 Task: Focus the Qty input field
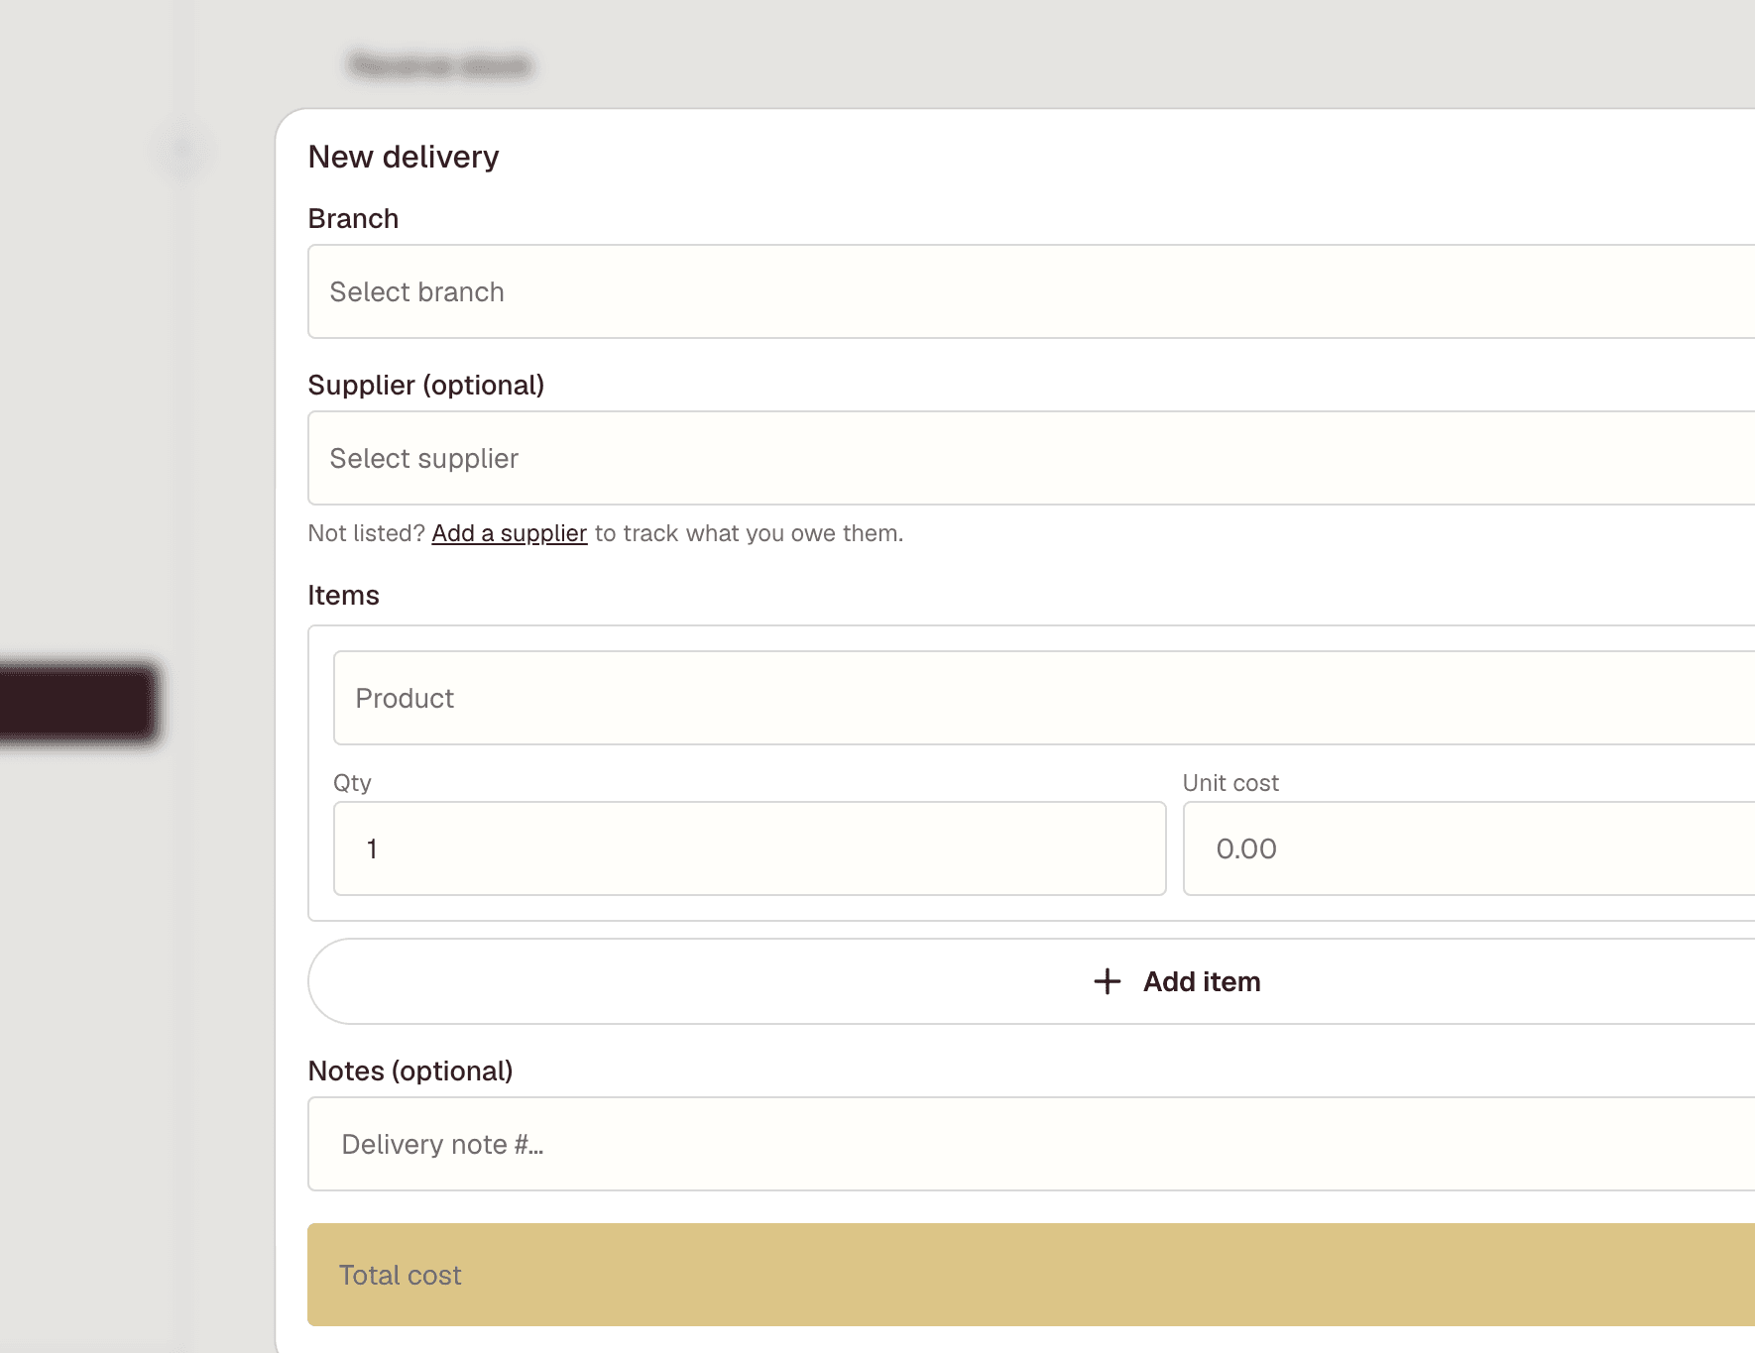[750, 848]
